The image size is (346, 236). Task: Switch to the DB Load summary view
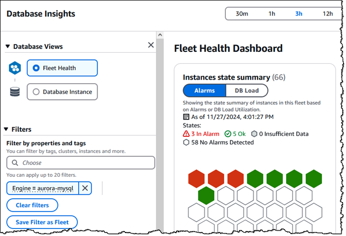247,91
